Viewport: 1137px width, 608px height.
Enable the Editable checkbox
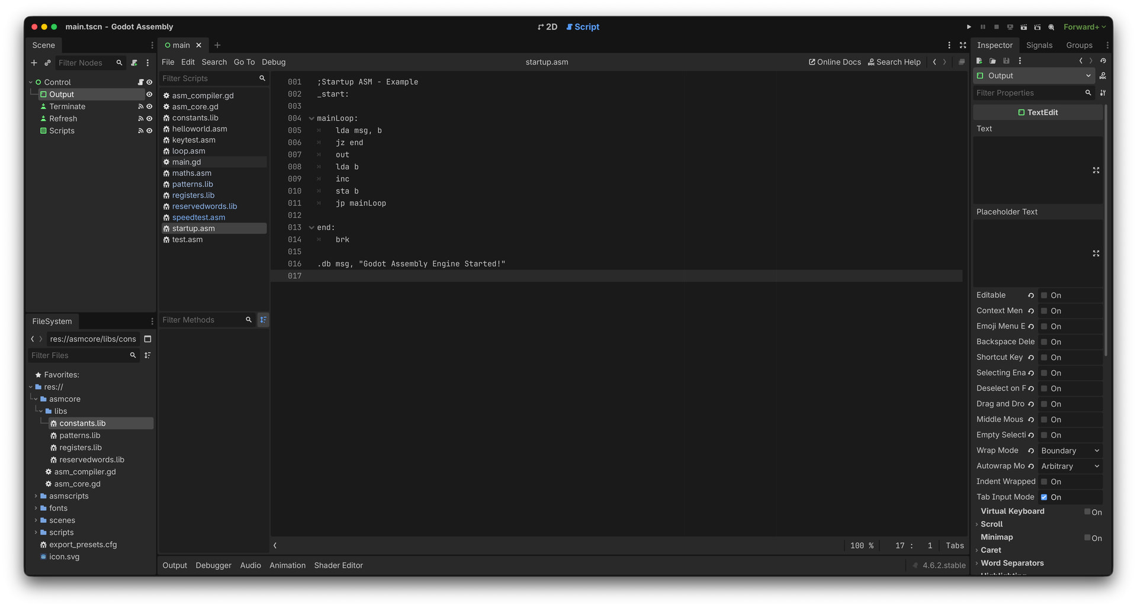(1044, 295)
